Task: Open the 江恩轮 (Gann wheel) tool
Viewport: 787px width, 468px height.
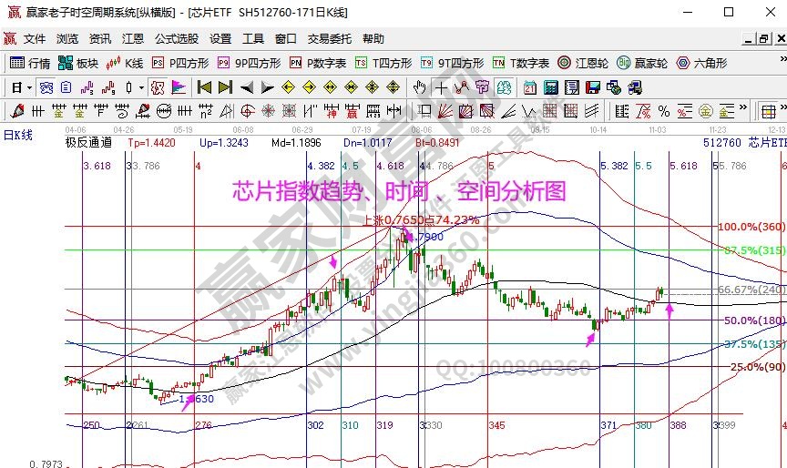Action: click(x=591, y=64)
